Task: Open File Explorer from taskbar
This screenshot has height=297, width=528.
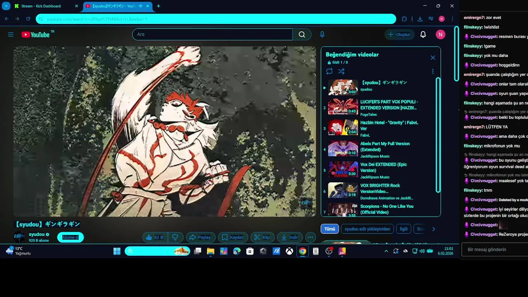Action: [x=210, y=251]
